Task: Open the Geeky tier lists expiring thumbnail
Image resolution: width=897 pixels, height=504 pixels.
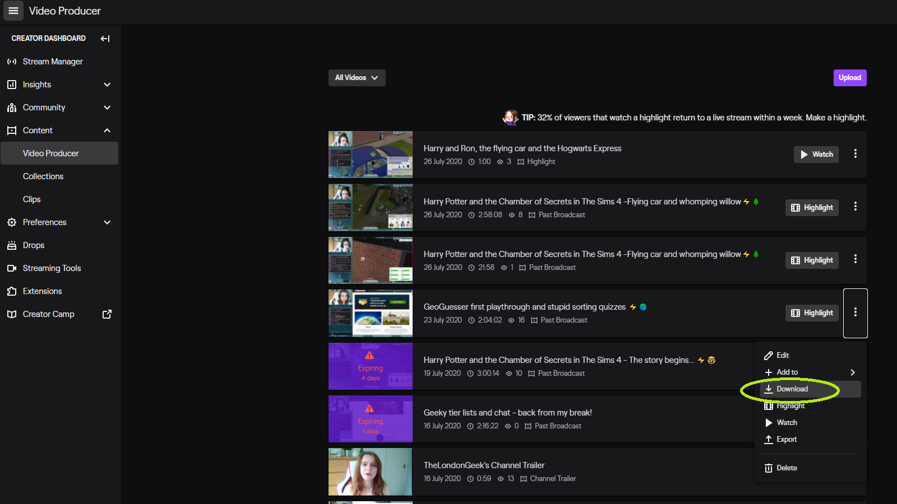Action: point(371,419)
